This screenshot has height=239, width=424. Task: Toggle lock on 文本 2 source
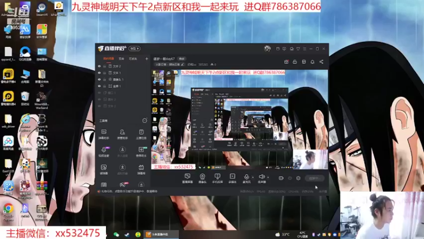[104, 66]
